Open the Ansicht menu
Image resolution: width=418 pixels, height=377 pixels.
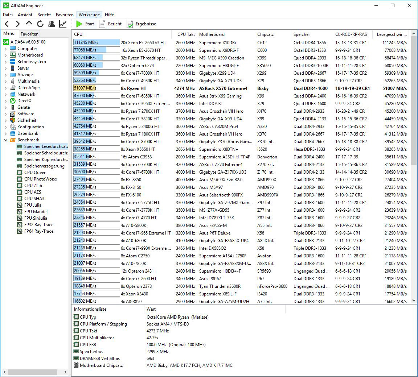tap(25, 14)
